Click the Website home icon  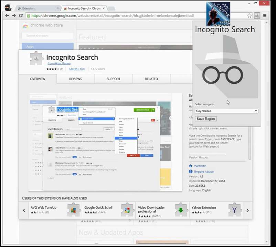pyautogui.click(x=191, y=166)
